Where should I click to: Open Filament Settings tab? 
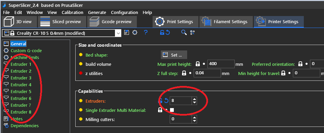tap(226, 21)
